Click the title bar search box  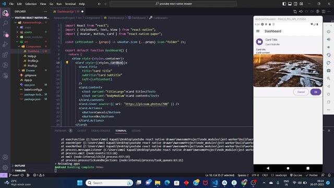coord(173,4)
